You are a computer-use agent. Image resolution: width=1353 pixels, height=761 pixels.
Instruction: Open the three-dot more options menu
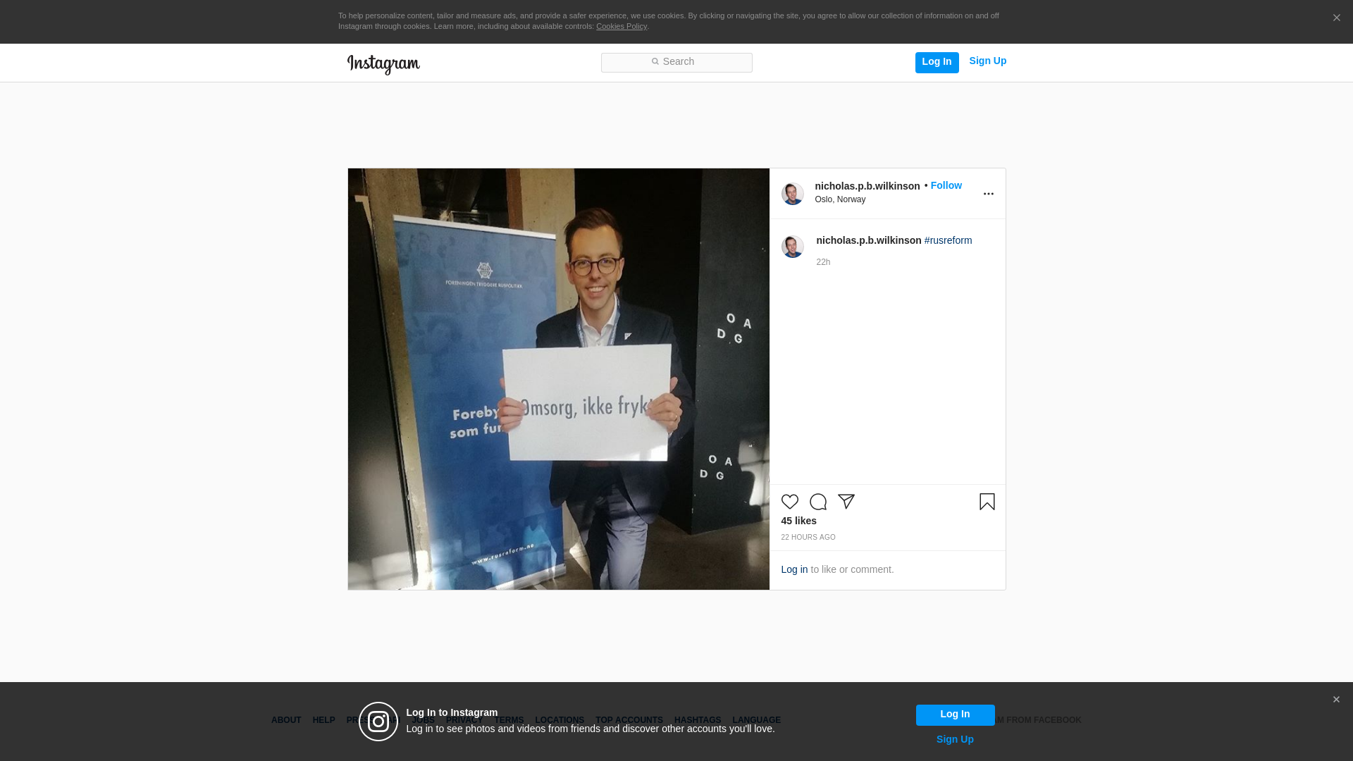[988, 194]
